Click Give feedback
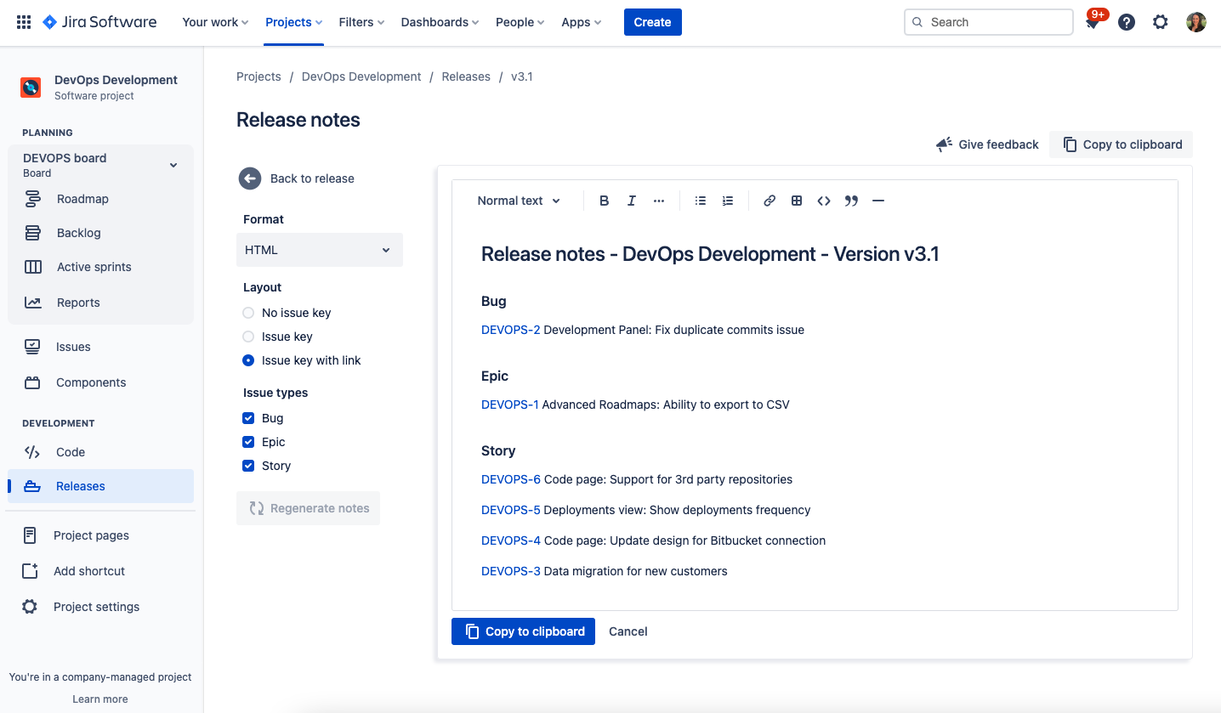1221x713 pixels. coord(987,144)
